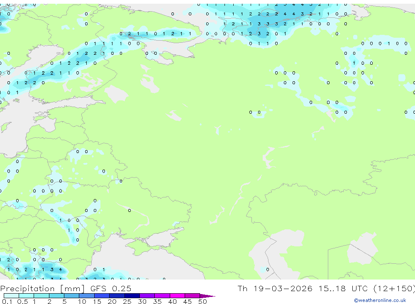Select the 2–5 mm legend color swatch

click(x=56, y=296)
